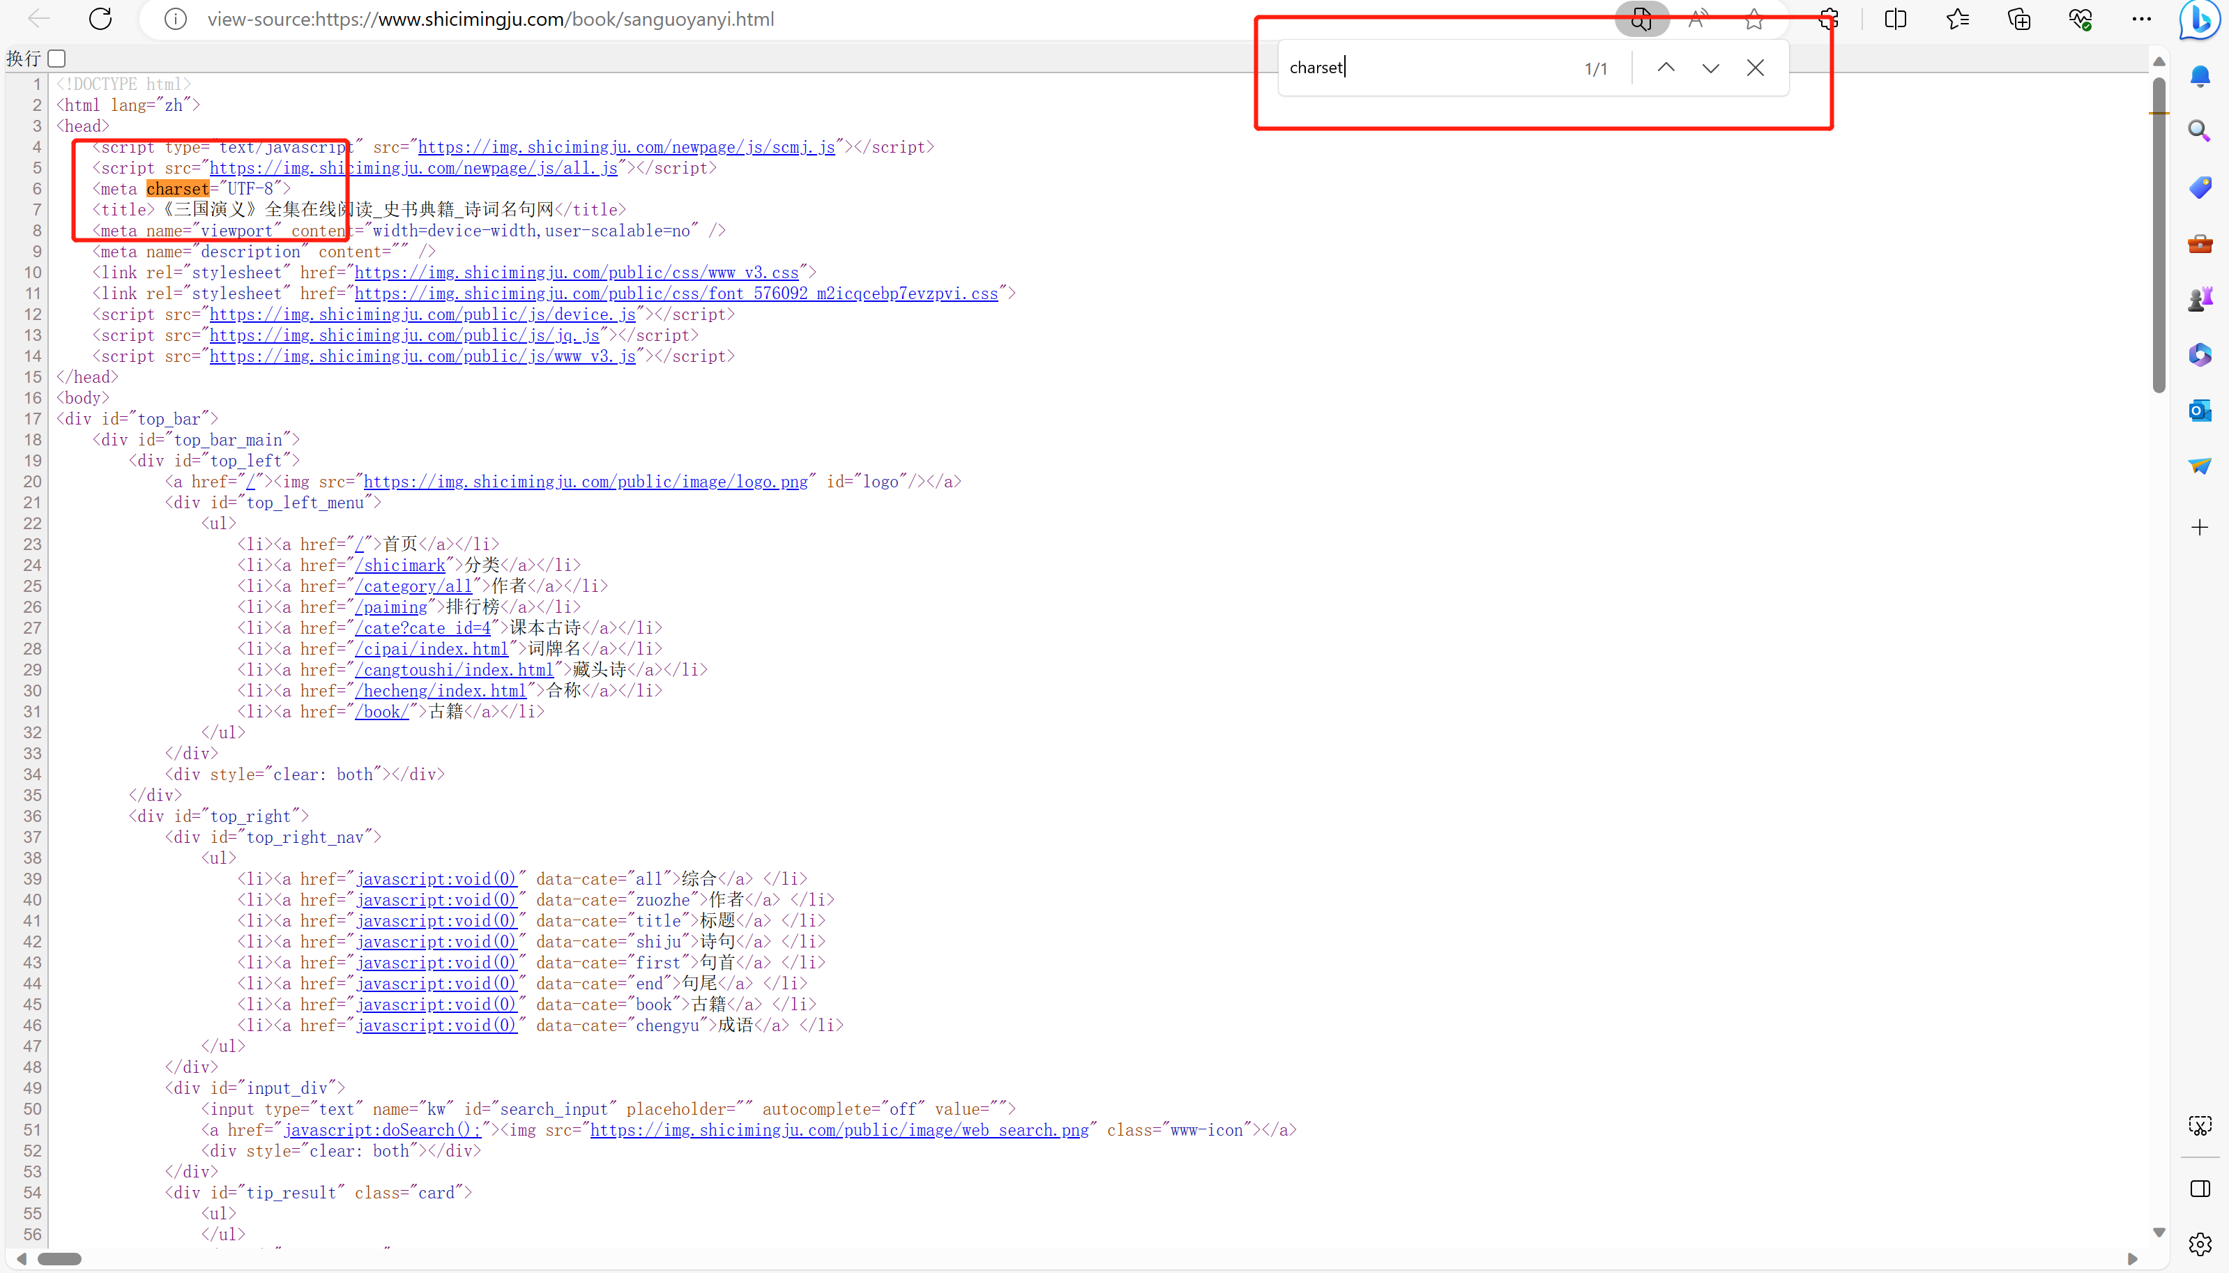
Task: Open the device.js script link
Action: coord(423,314)
